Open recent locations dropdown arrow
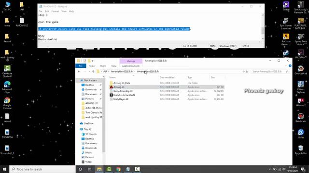This screenshot has width=309, height=173. 89,72
